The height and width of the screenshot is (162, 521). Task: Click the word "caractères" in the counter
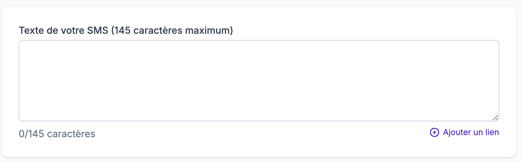click(71, 134)
